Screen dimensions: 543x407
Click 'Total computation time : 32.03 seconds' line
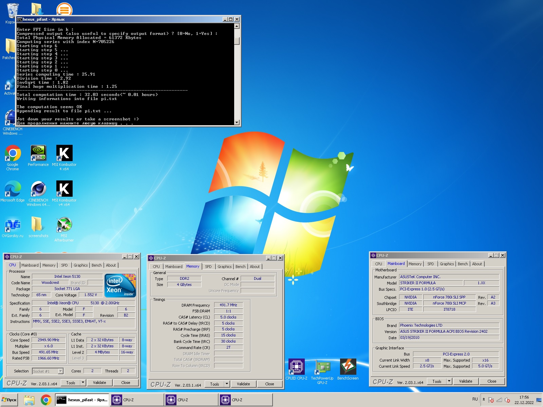[87, 95]
